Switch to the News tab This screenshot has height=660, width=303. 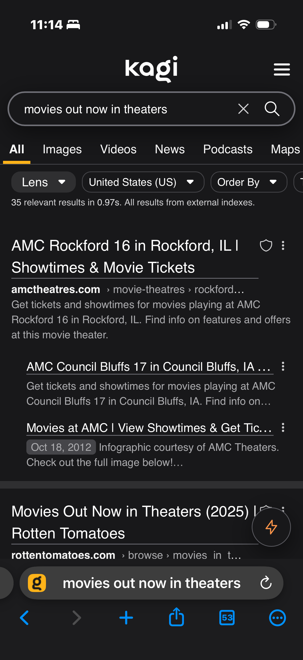[170, 149]
